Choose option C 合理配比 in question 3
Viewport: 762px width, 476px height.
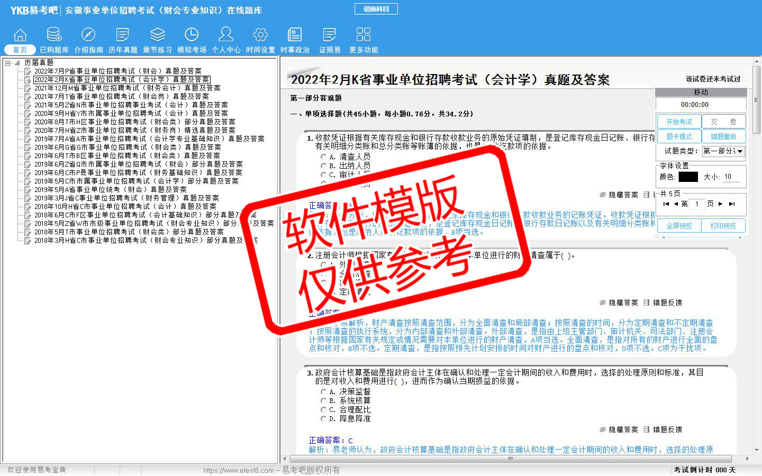324,410
